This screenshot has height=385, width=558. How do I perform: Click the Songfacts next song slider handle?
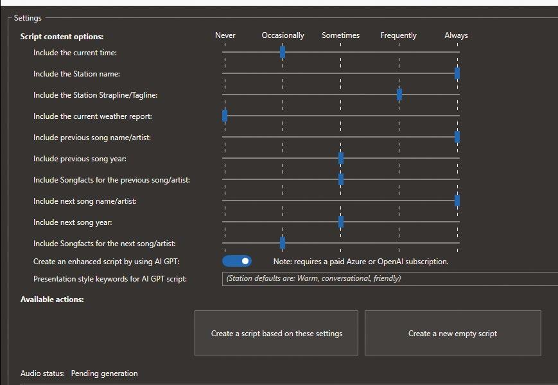point(283,243)
